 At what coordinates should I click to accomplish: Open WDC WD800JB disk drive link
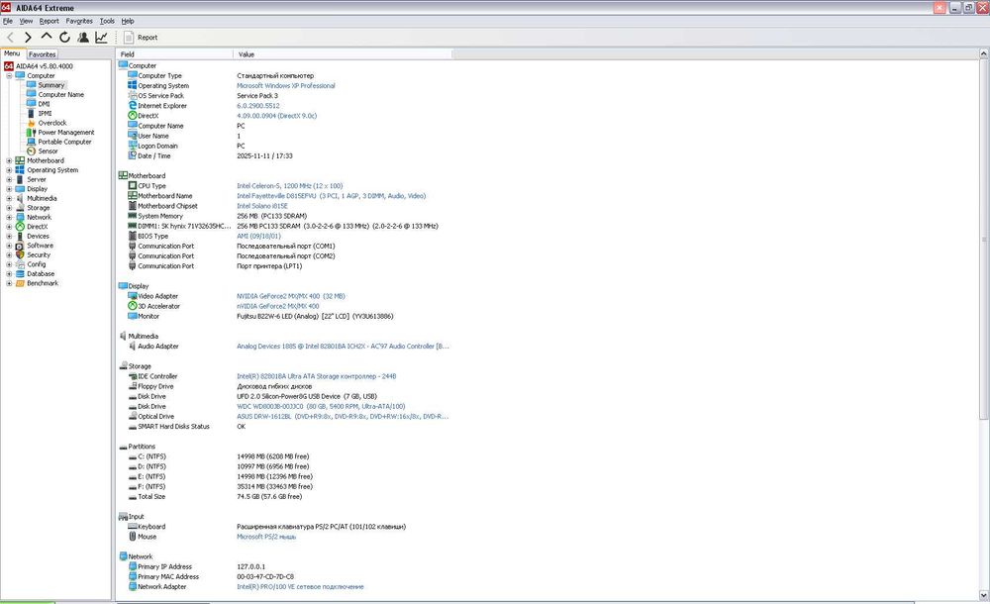321,407
